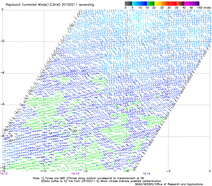The width and height of the screenshot is (212, 186).
Task: Pick the yellow 20-25 knots legend segment
Action: 158,3
